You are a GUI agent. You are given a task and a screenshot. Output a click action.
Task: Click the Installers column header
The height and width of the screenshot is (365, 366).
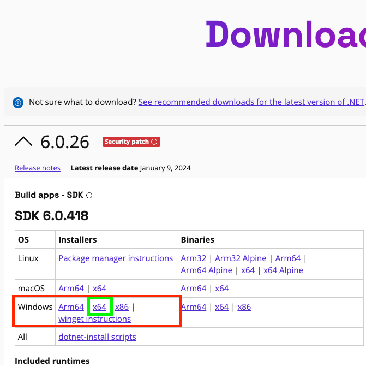[x=77, y=240]
